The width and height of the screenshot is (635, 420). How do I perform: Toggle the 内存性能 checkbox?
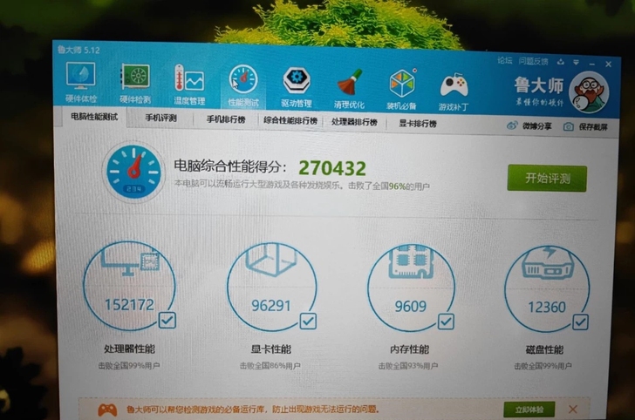(x=446, y=322)
